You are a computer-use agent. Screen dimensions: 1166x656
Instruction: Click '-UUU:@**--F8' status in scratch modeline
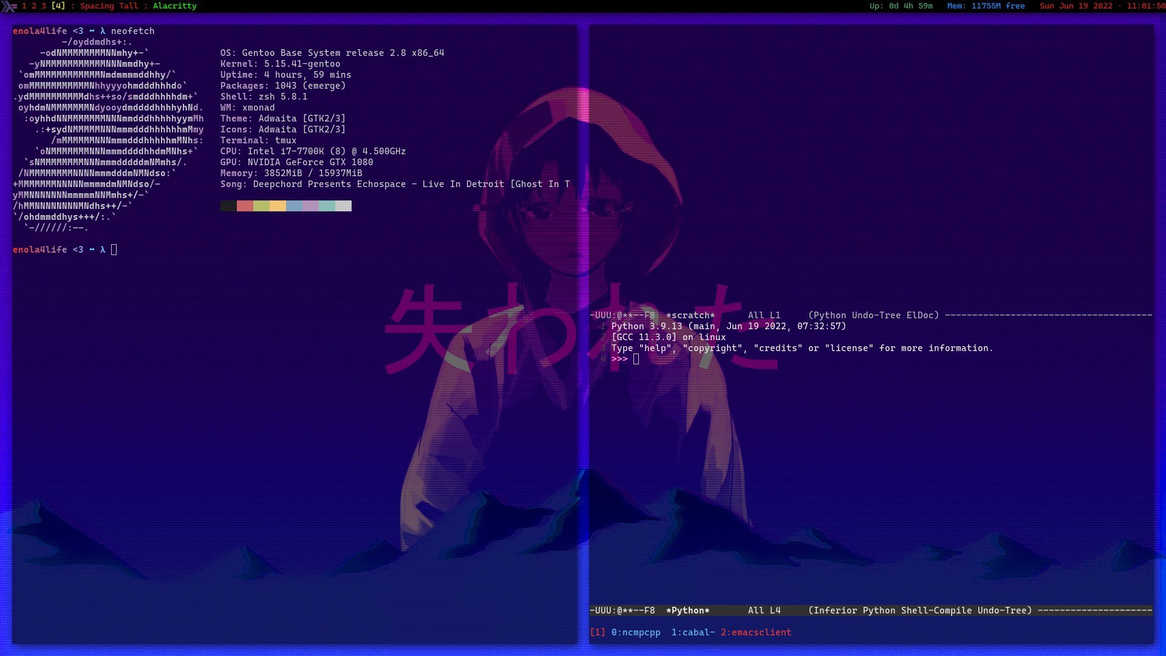point(622,315)
